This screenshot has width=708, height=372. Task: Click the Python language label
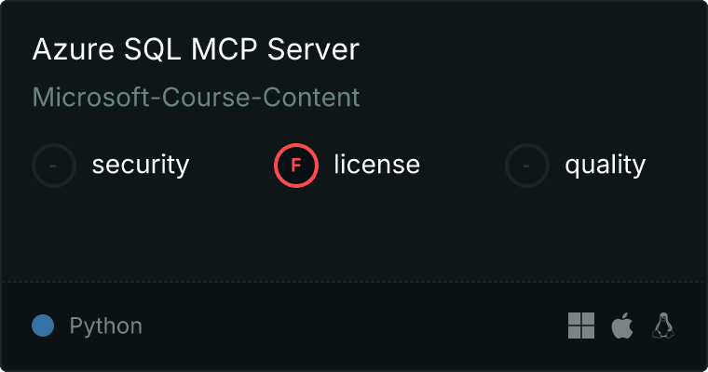[105, 325]
